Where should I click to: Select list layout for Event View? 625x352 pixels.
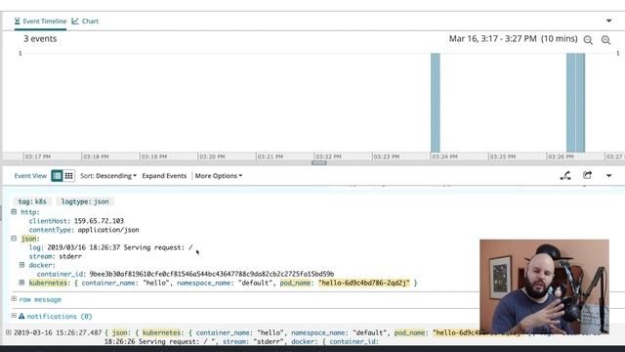[x=57, y=176]
